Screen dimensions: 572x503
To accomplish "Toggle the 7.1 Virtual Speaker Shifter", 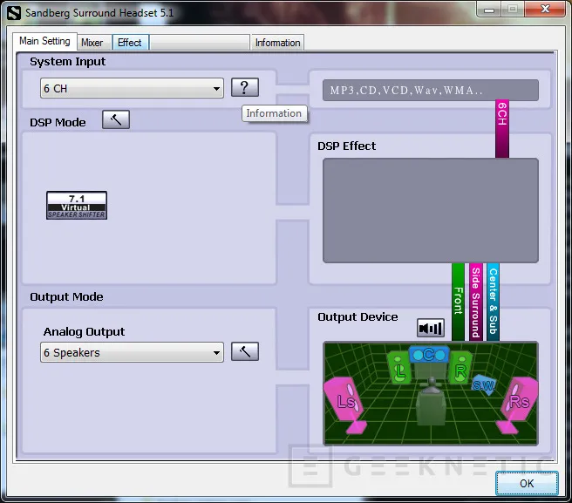I will [x=77, y=206].
